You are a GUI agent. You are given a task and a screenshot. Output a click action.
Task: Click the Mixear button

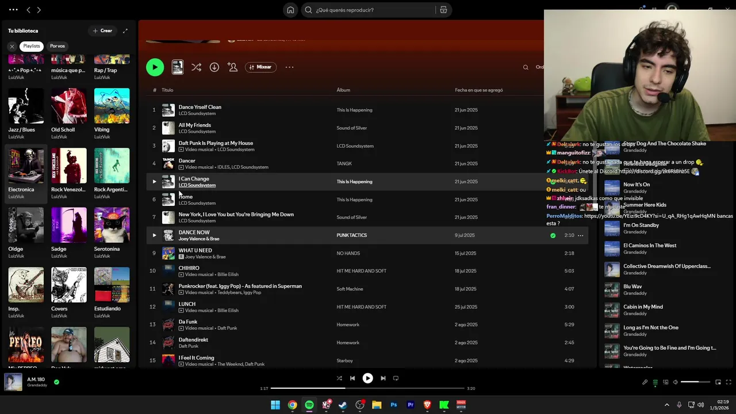click(x=260, y=67)
